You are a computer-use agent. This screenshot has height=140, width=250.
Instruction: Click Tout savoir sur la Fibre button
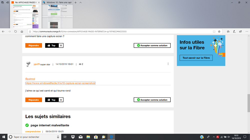[x=196, y=58]
